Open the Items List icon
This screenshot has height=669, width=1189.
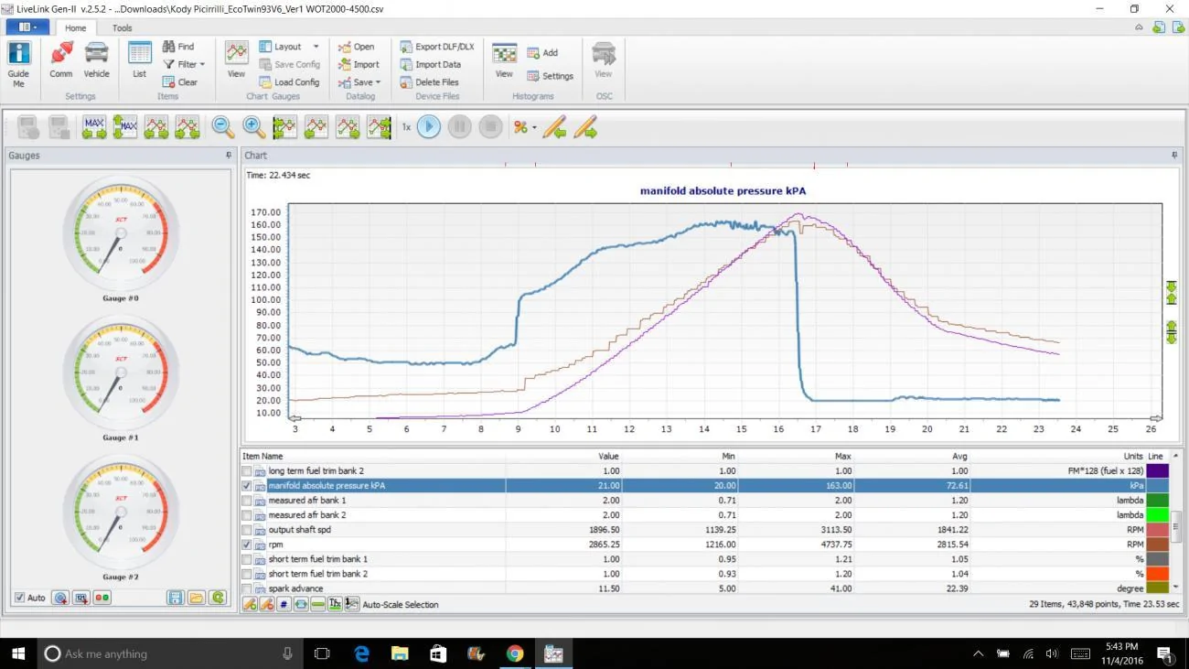click(139, 61)
